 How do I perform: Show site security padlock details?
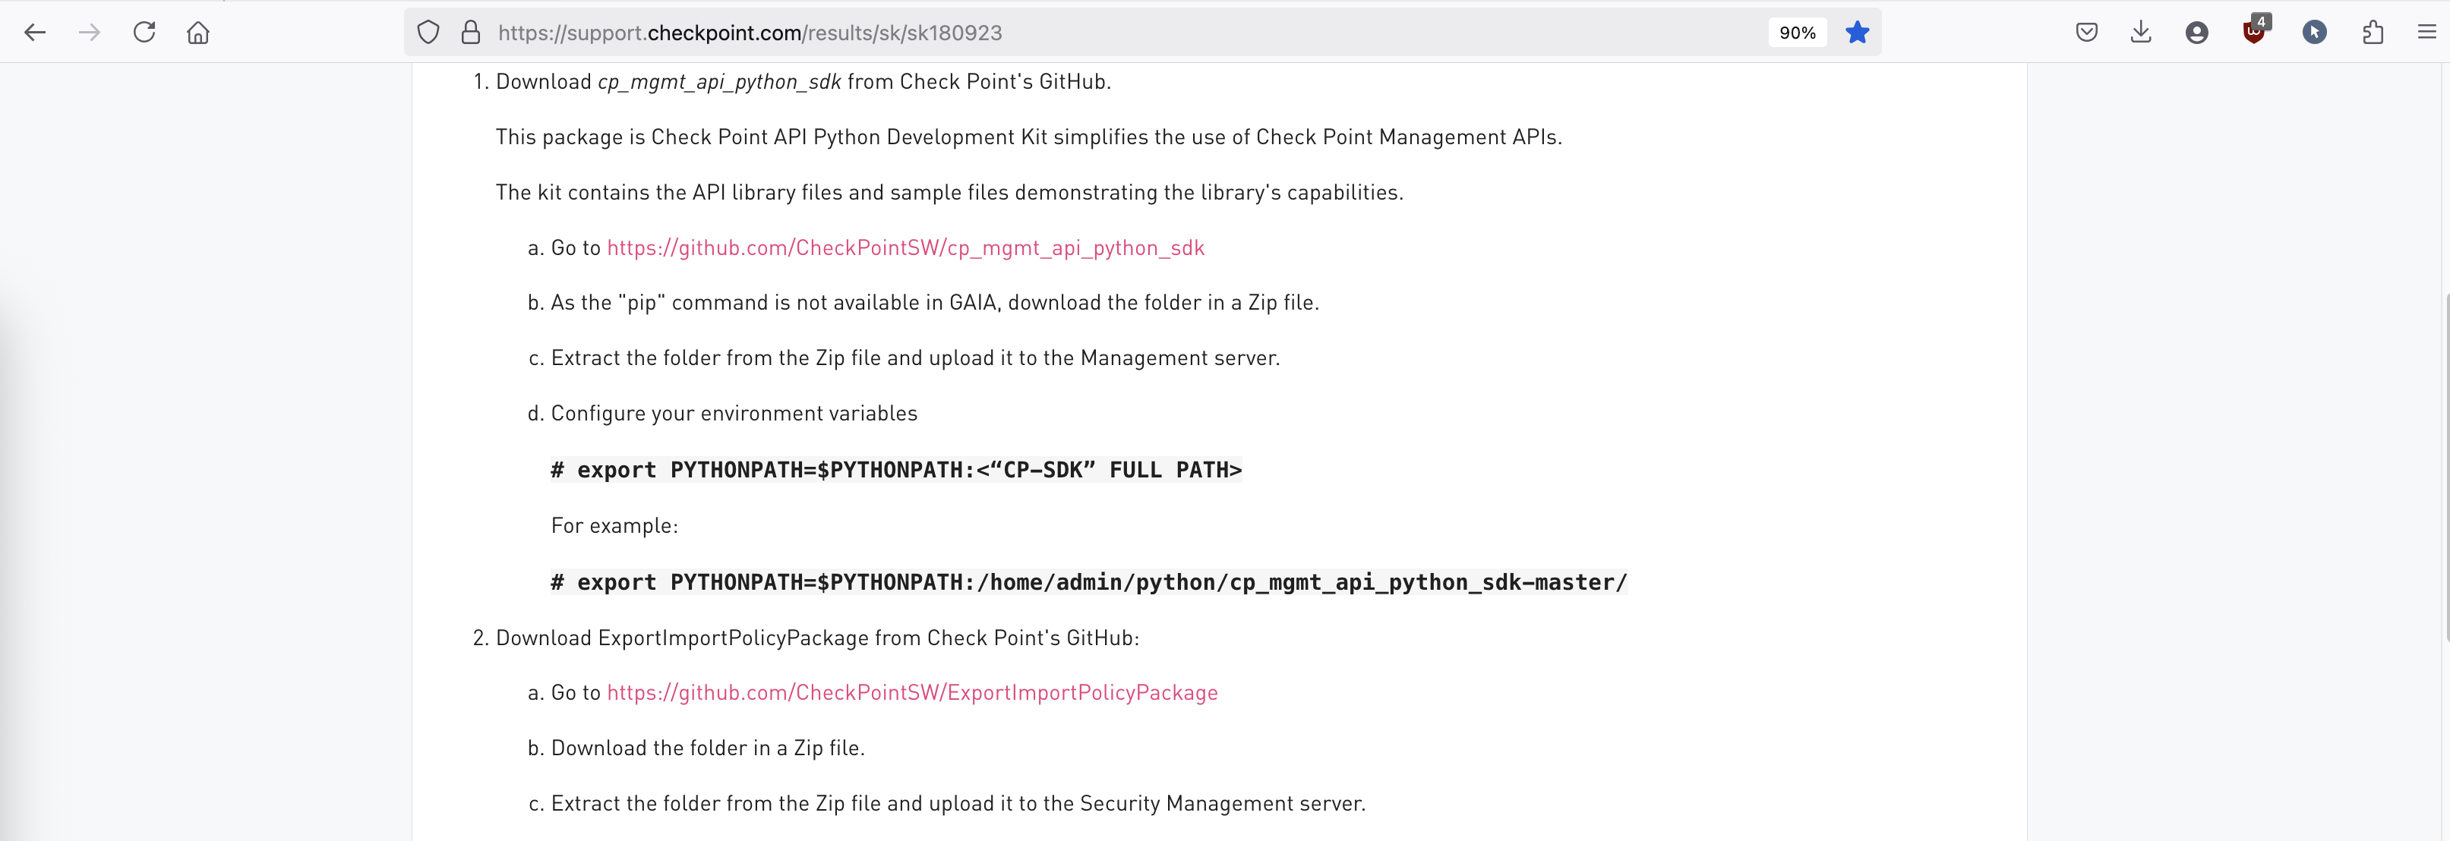point(470,33)
